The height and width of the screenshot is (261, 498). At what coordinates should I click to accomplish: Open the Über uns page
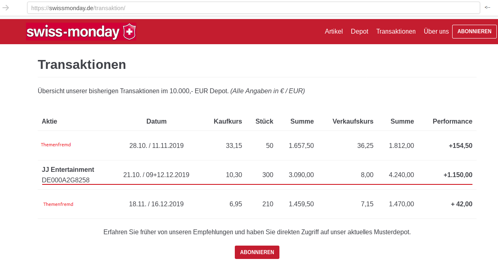pyautogui.click(x=436, y=31)
